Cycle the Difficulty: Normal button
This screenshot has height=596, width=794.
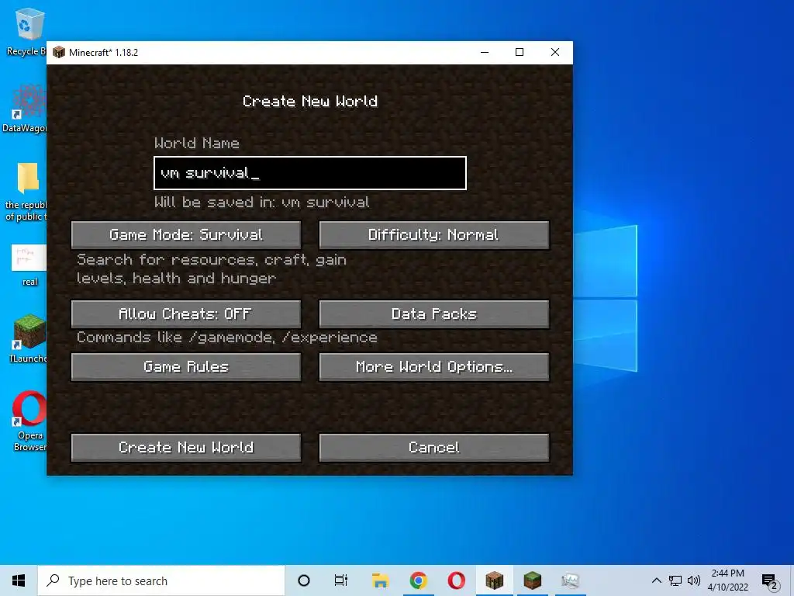(x=434, y=234)
